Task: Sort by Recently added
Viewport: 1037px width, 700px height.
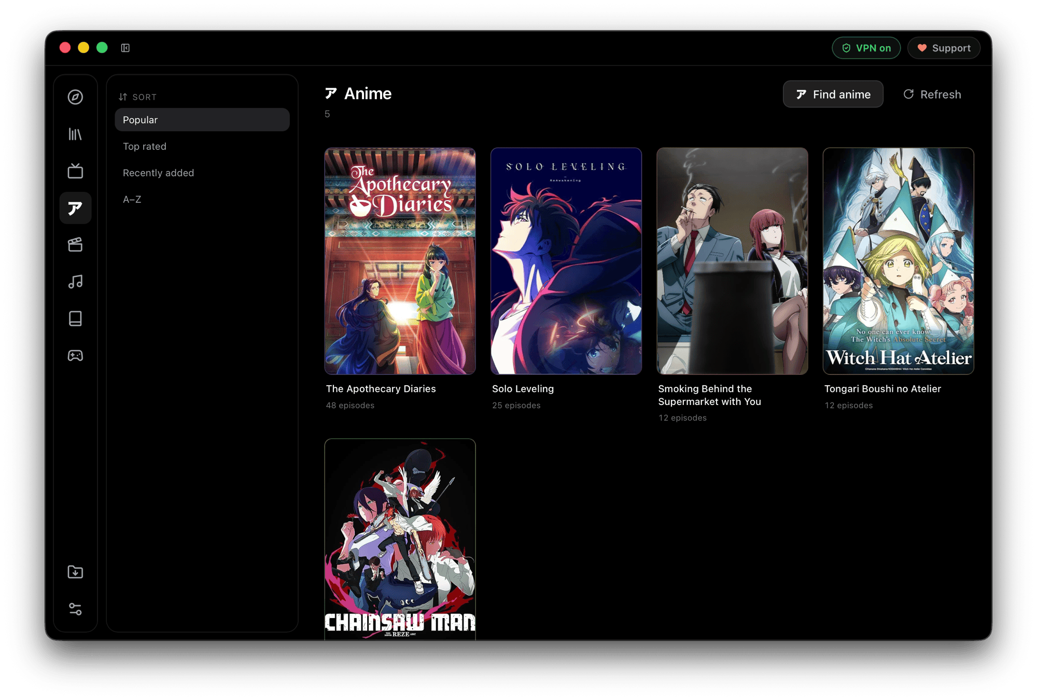Action: (202, 173)
